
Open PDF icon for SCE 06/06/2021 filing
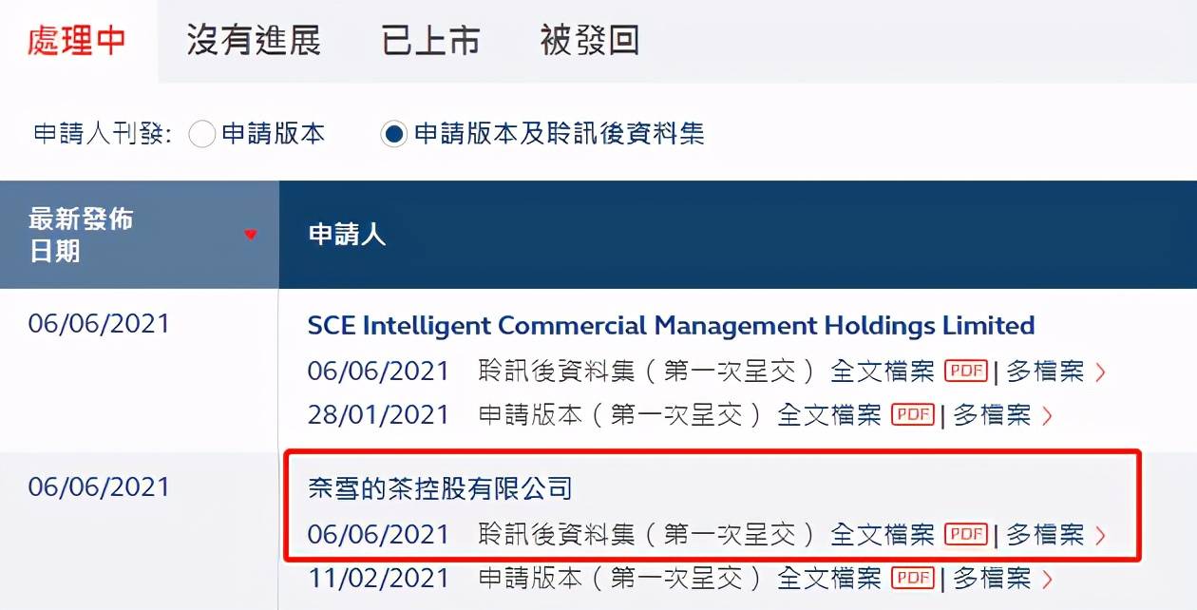pyautogui.click(x=966, y=372)
